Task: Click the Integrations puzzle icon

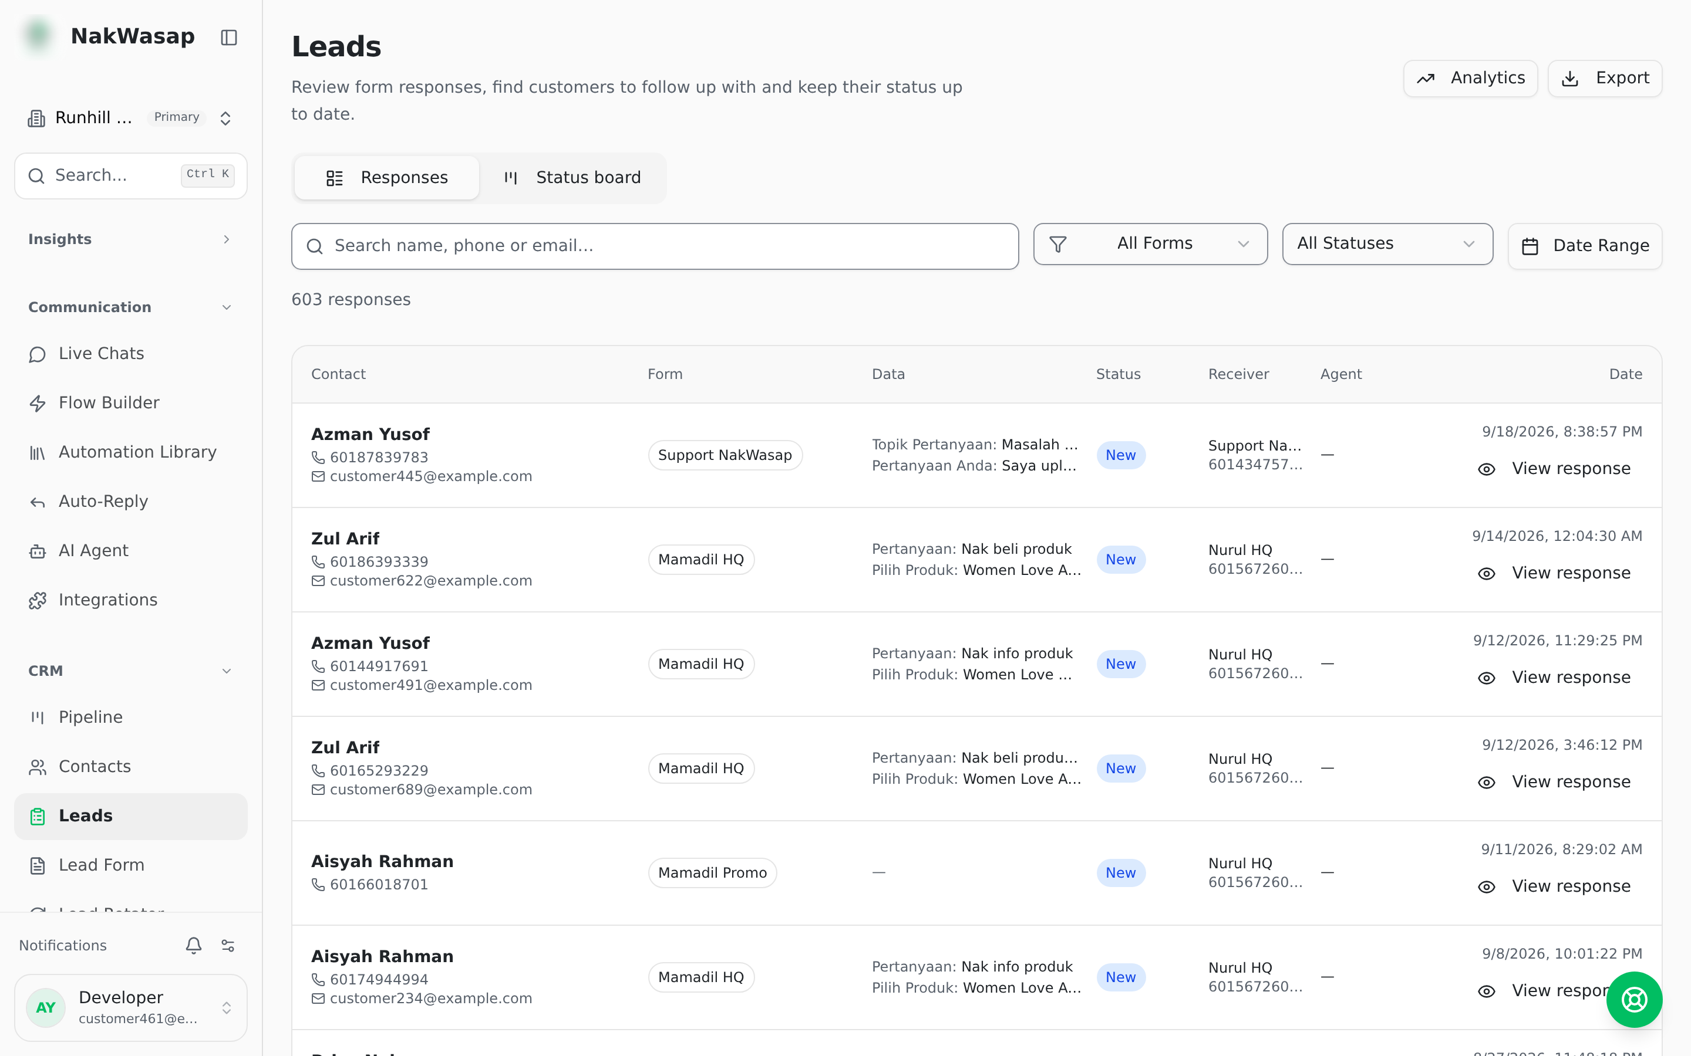Action: [x=38, y=601]
